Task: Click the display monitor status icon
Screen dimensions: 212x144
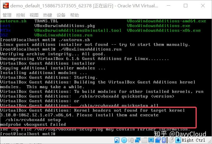Action: [151, 140]
